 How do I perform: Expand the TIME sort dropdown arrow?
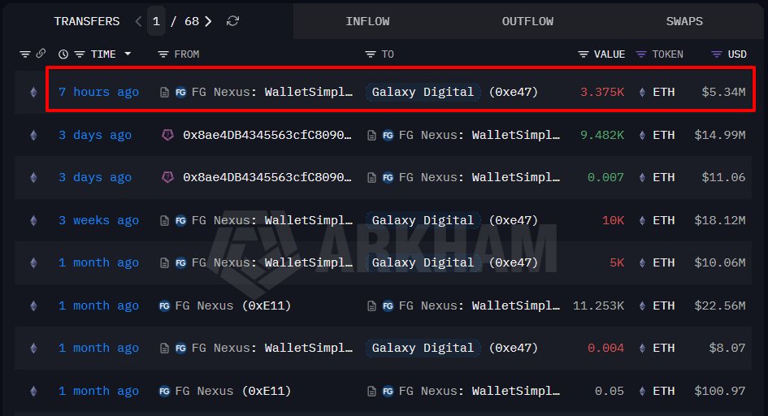128,54
